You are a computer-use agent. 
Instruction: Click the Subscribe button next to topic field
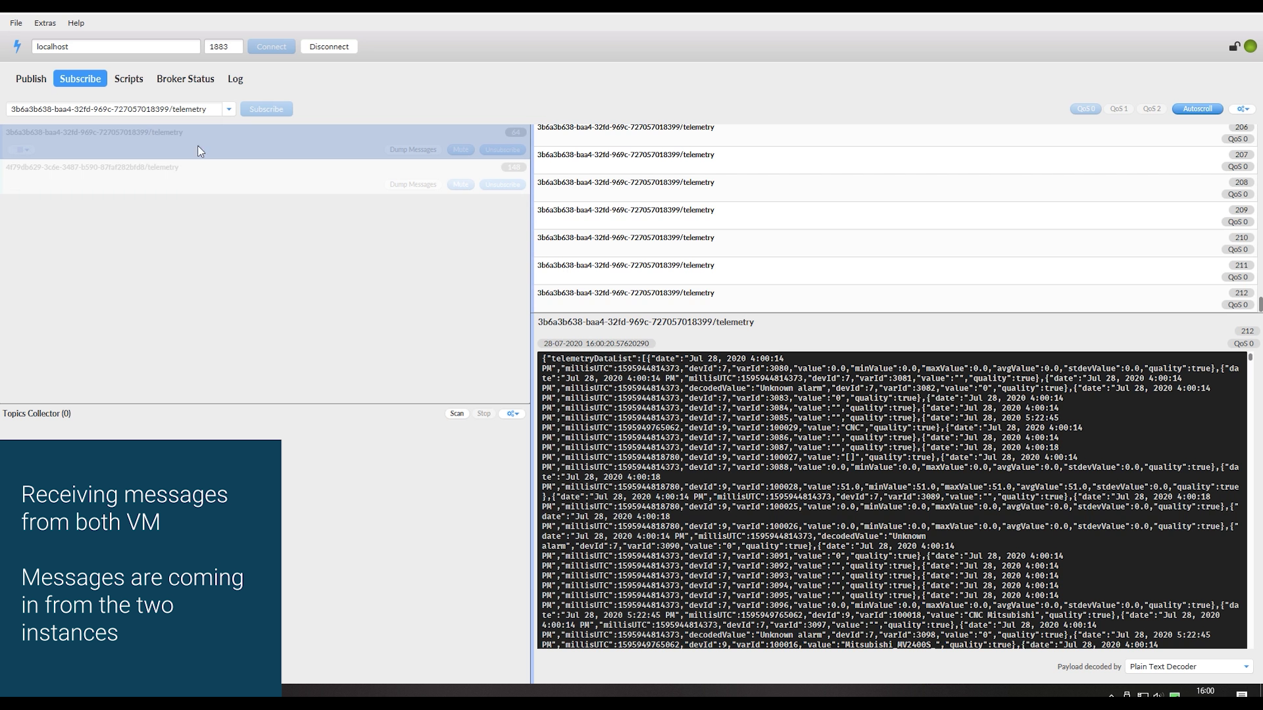tap(266, 109)
